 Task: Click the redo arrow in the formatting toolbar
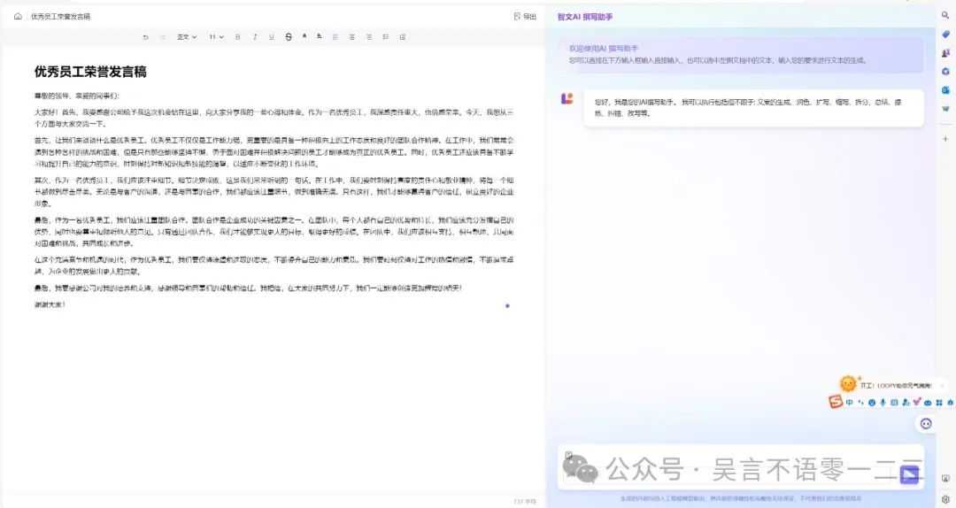pos(162,37)
